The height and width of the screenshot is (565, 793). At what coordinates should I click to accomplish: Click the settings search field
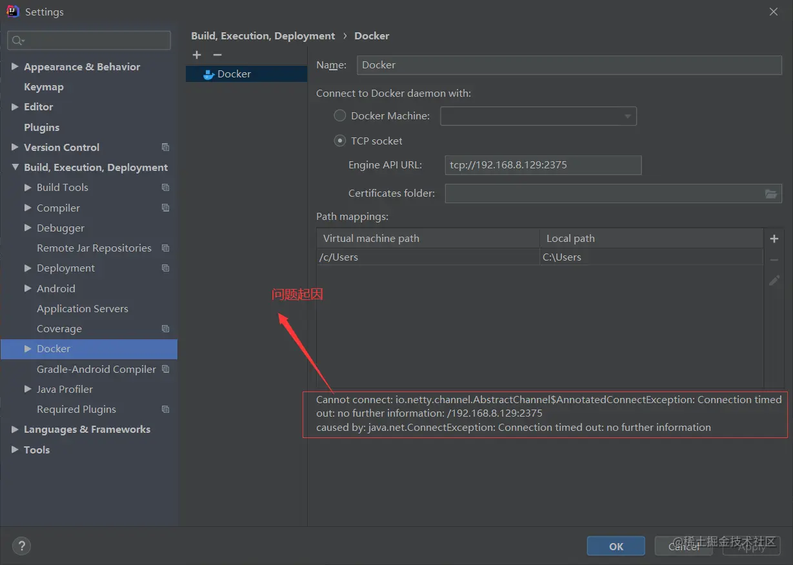tap(89, 41)
